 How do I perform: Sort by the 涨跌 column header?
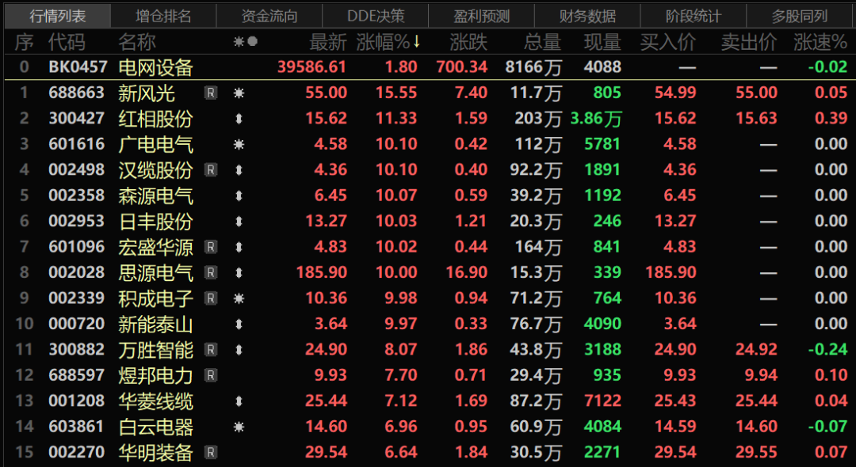coord(468,42)
